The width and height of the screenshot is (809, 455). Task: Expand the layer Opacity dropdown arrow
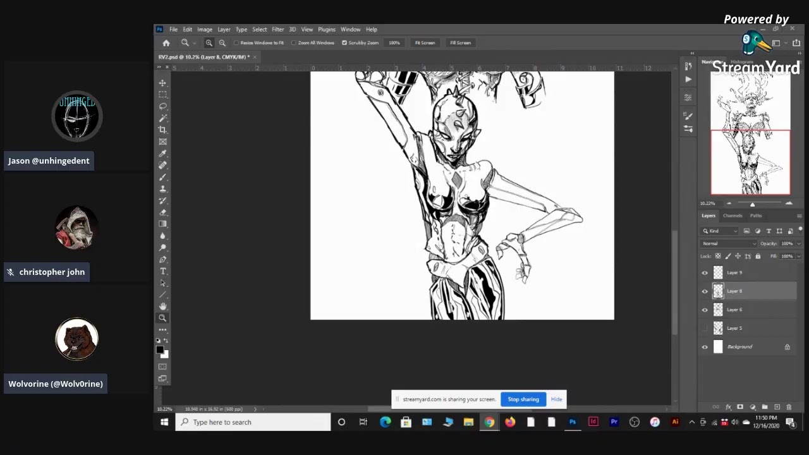pyautogui.click(x=798, y=243)
